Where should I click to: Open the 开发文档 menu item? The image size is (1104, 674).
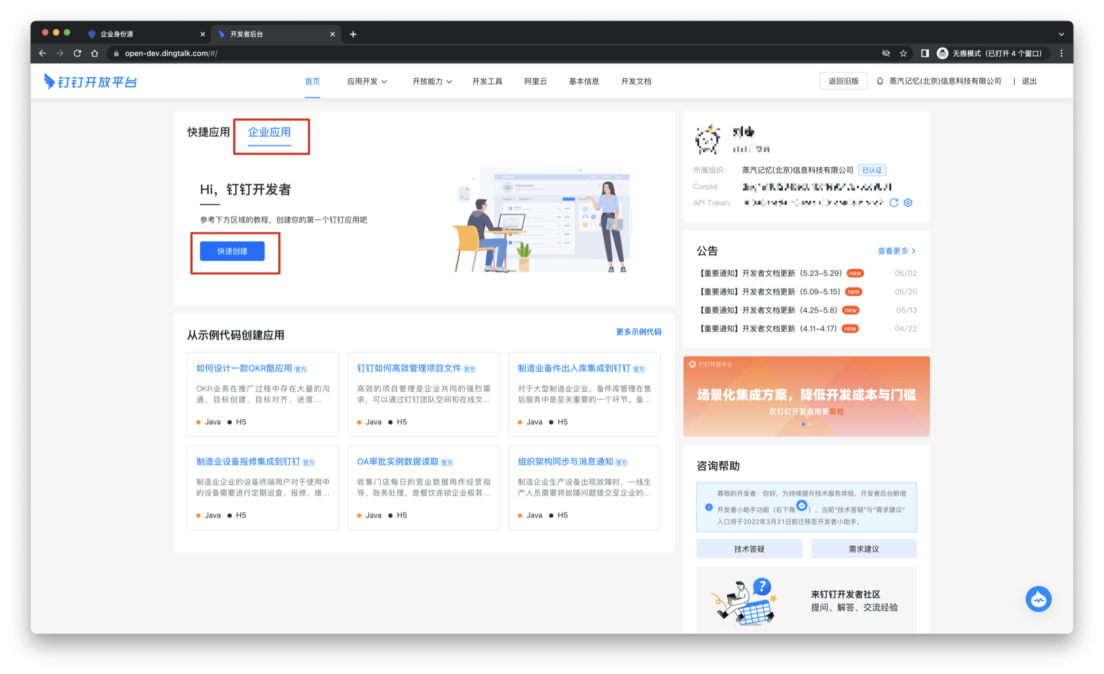(636, 82)
